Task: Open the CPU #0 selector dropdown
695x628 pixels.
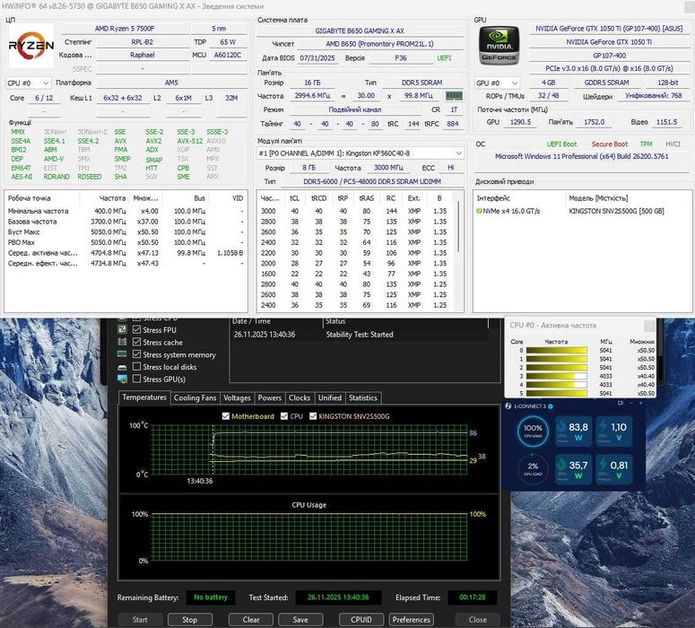Action: point(29,83)
